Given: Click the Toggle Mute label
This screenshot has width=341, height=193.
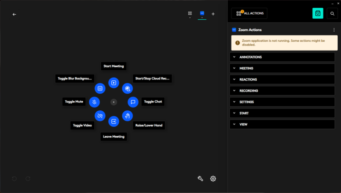Looking at the screenshot, I should [x=74, y=102].
